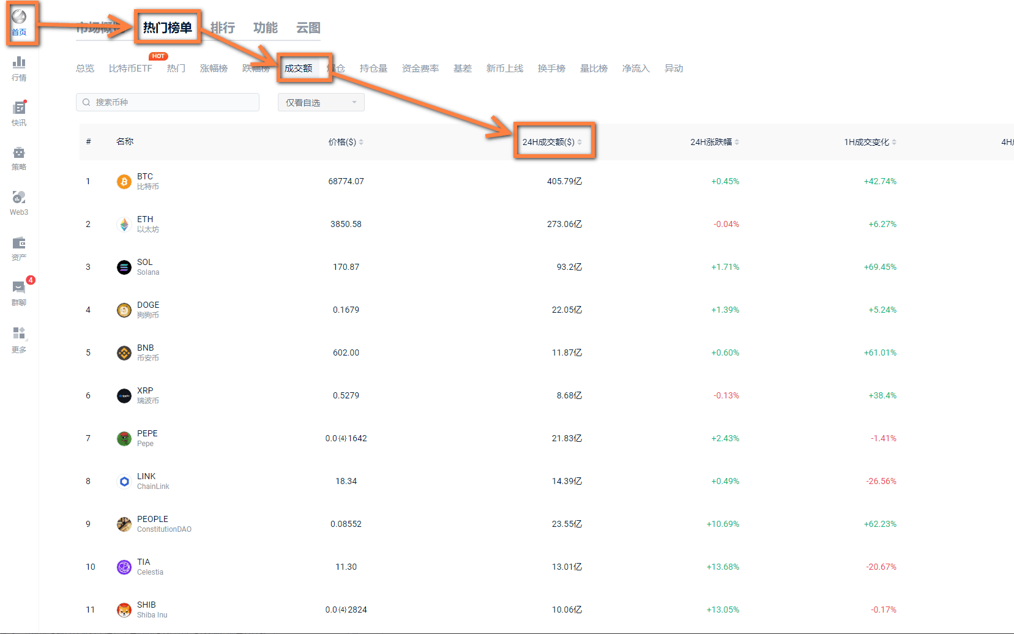The height and width of the screenshot is (634, 1014).
Task: Open the 首页 home icon in sidebar
Action: coord(19,22)
